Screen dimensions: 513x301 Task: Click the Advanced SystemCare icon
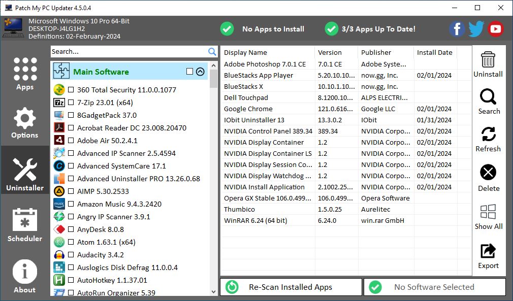(59, 166)
